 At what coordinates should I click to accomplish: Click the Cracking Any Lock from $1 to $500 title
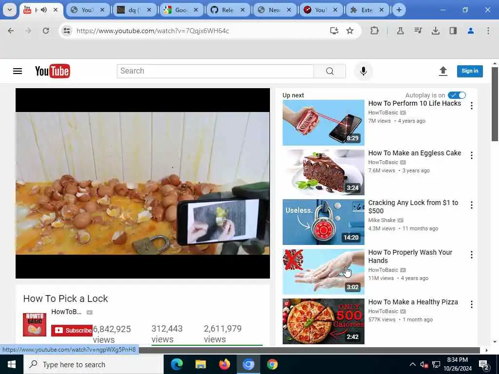click(413, 206)
